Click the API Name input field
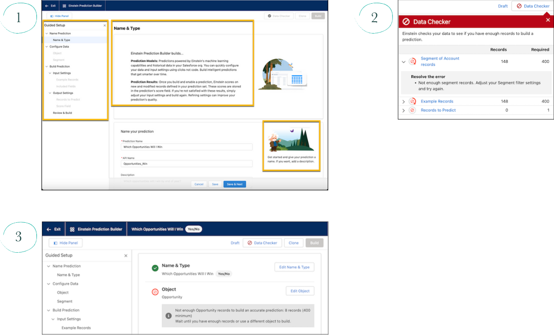The height and width of the screenshot is (335, 554). point(187,164)
